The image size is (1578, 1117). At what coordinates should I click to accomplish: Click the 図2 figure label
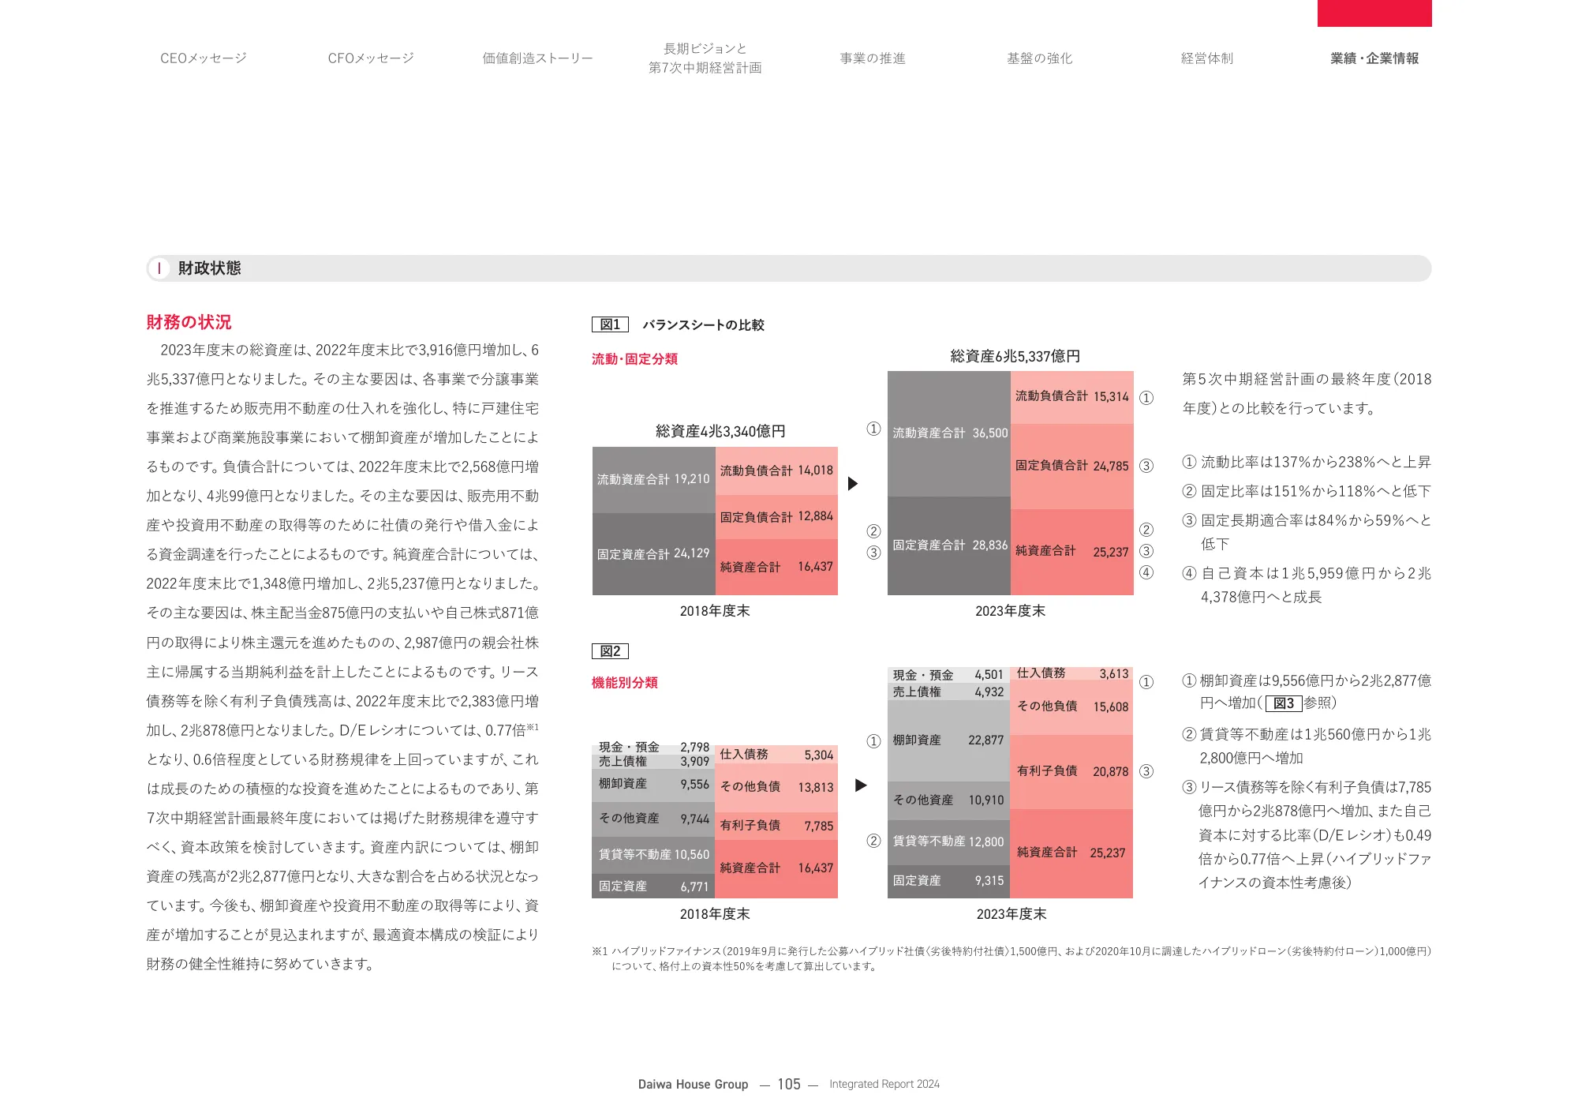[610, 651]
